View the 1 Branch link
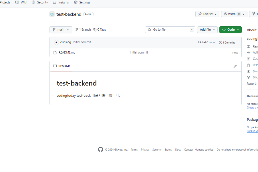This screenshot has width=258, height=172. pos(83,30)
